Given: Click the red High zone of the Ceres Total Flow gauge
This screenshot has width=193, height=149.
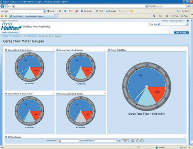Looking at the screenshot, I should click(157, 92).
